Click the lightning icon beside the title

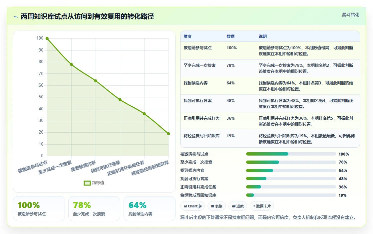tap(16, 17)
